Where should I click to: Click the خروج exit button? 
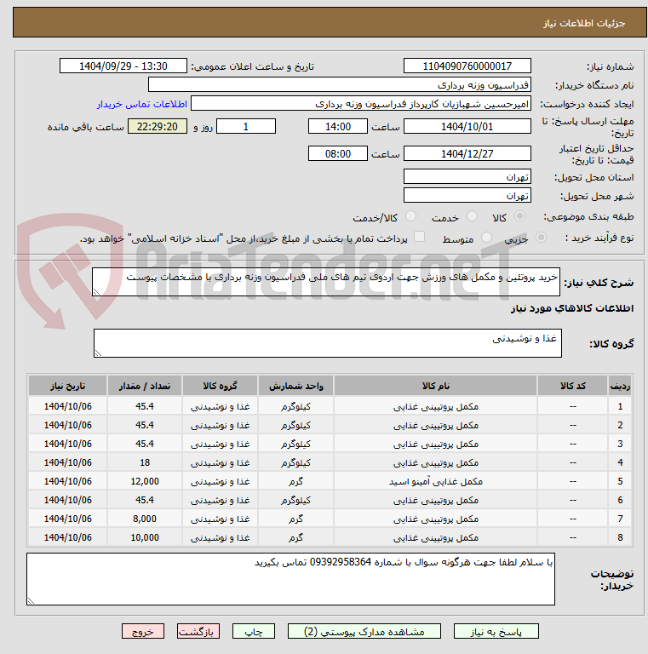pos(143,632)
